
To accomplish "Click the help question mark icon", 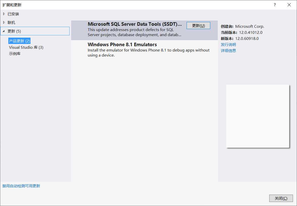I will [x=275, y=5].
